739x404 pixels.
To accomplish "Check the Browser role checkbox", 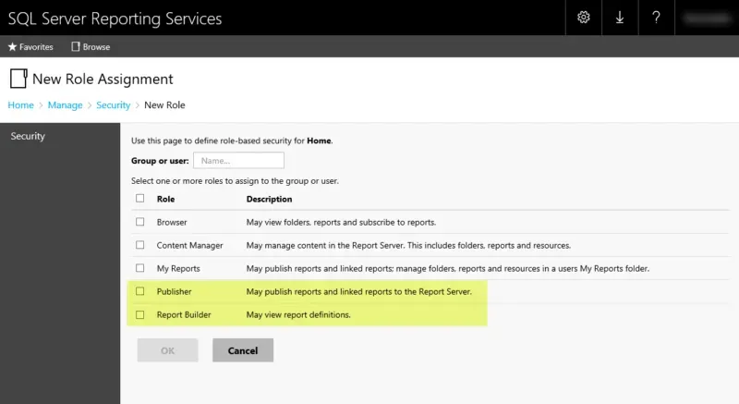I will [x=140, y=222].
